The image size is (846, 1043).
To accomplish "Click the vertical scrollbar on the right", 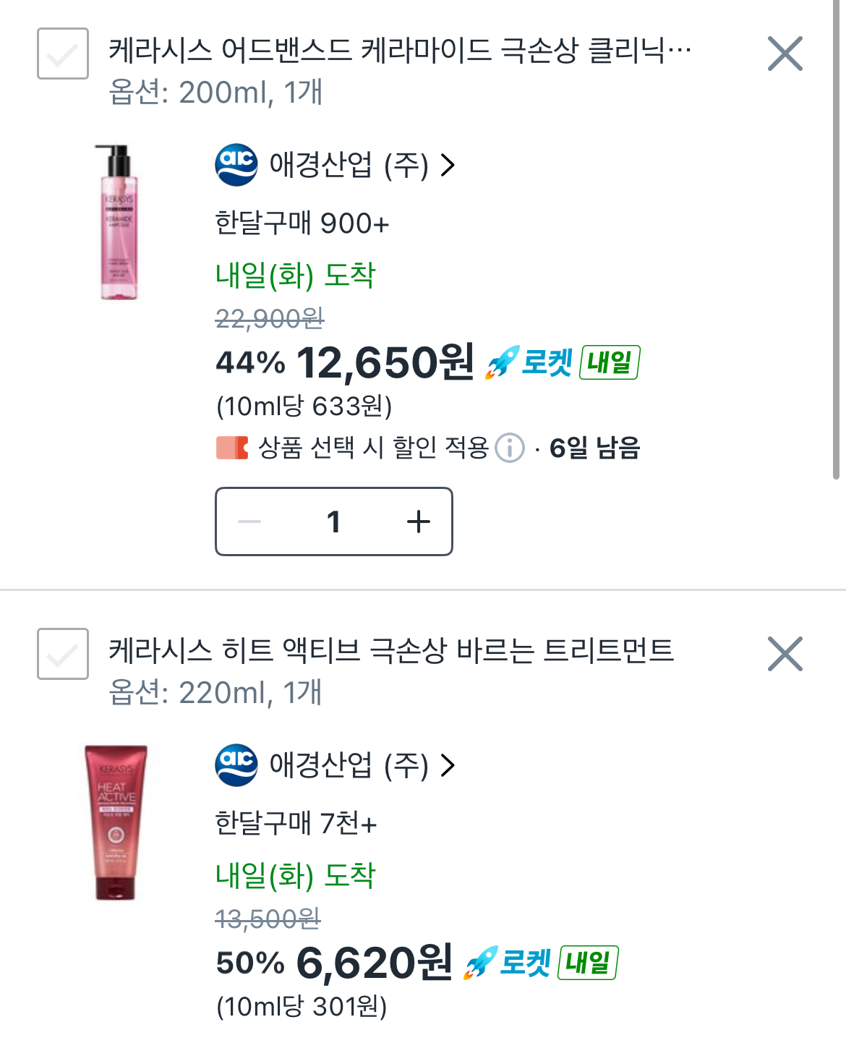I will tap(836, 239).
